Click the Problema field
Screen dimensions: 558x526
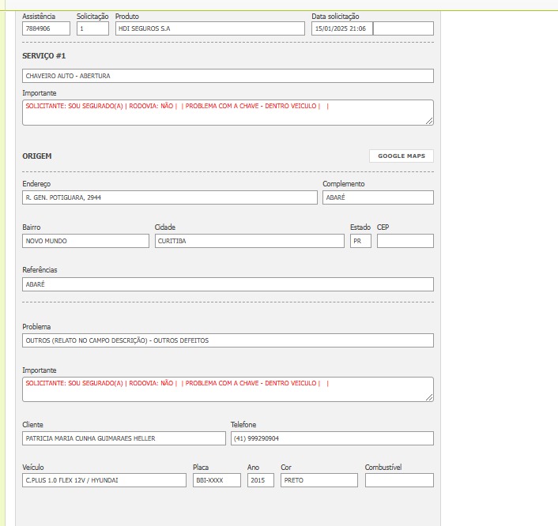228,340
